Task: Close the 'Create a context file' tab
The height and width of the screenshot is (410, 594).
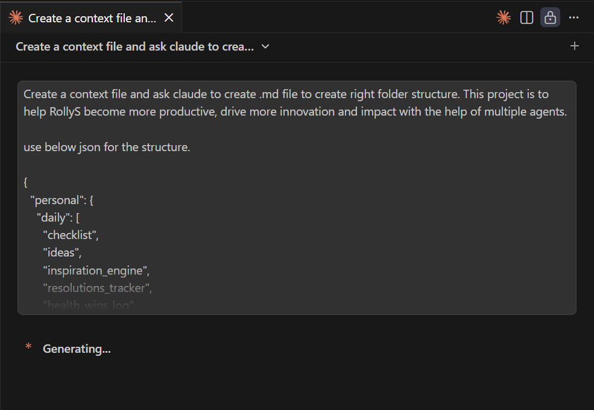Action: [169, 18]
